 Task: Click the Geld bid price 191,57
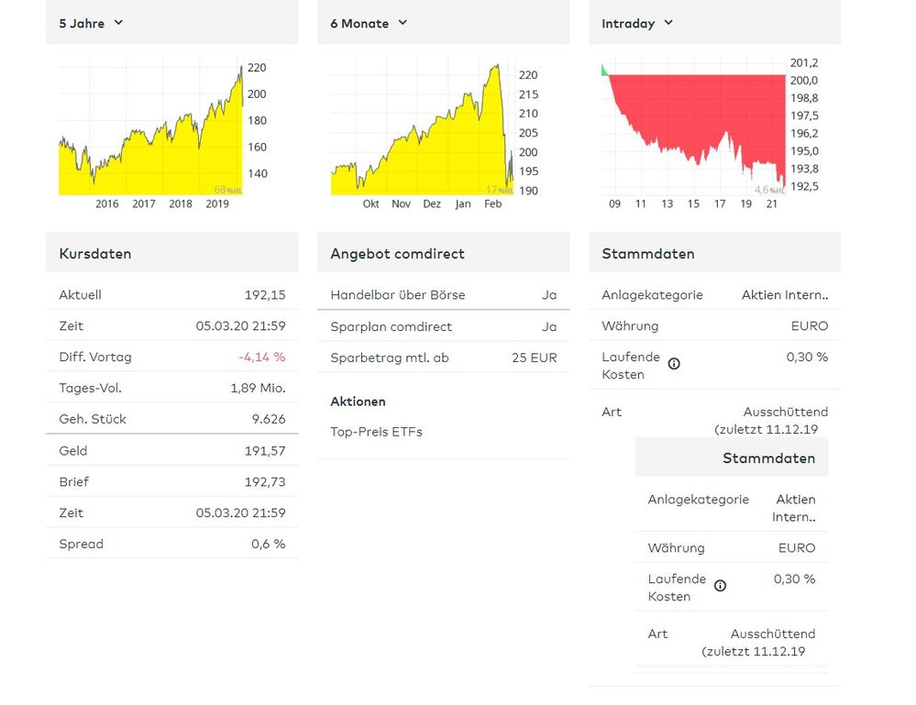264,451
